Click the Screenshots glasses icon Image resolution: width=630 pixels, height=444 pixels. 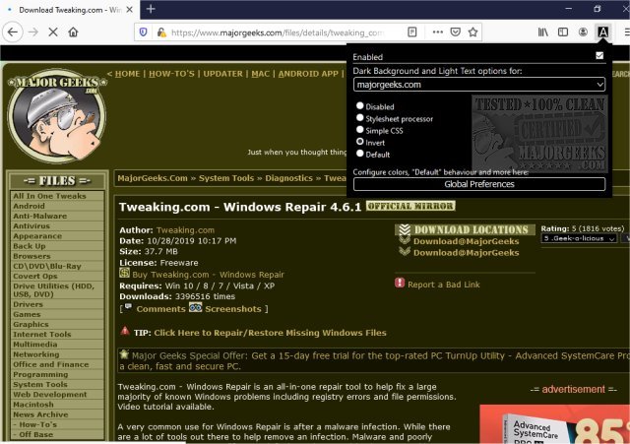point(195,307)
